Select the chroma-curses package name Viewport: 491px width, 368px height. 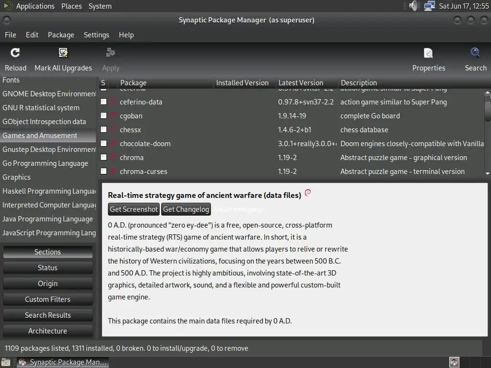[x=143, y=172]
